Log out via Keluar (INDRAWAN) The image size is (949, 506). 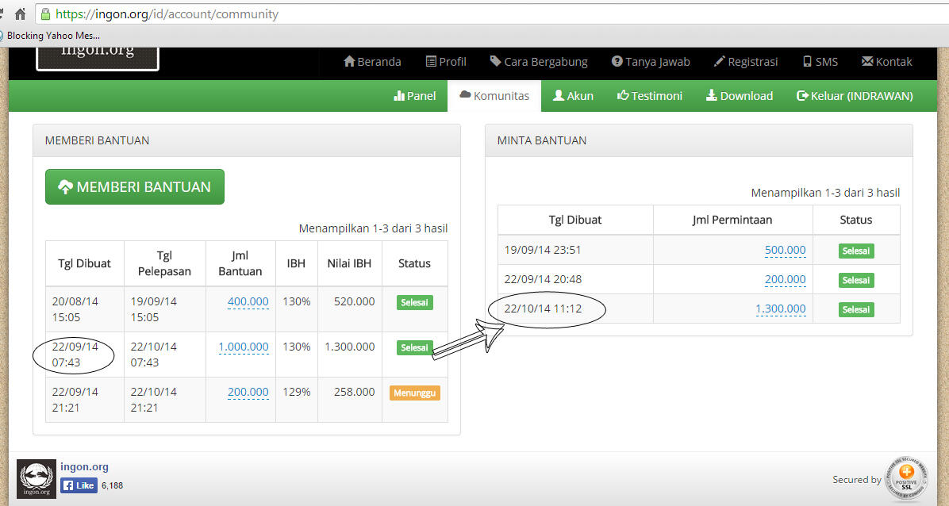pyautogui.click(x=855, y=96)
